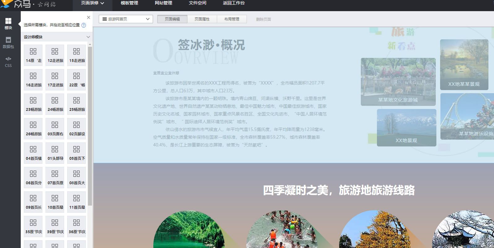494x248 pixels.
Task: Click the help question mark icon
Action: (x=84, y=25)
